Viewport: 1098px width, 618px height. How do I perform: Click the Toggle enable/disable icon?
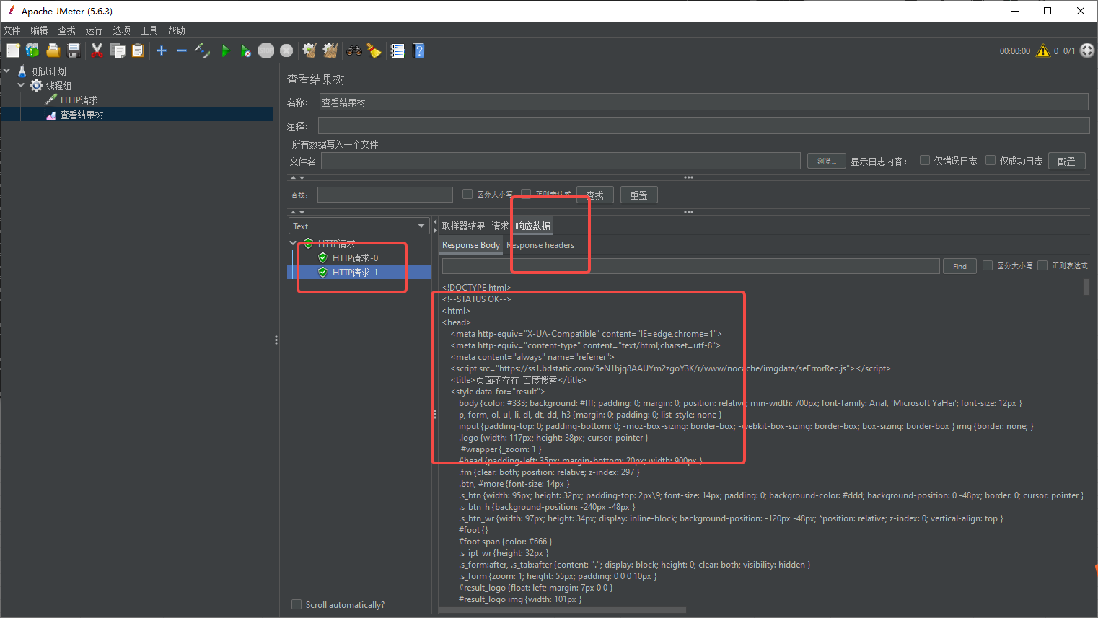pos(202,50)
